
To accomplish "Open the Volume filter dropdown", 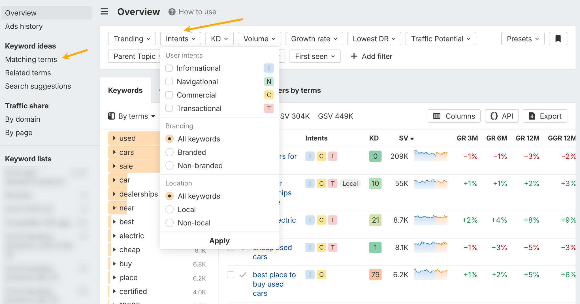I will (259, 39).
